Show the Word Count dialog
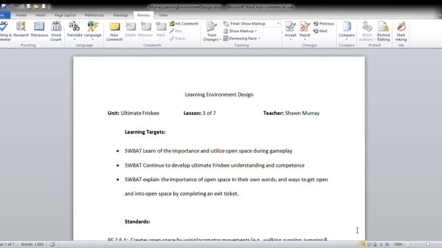The width and height of the screenshot is (442, 248). tap(56, 31)
